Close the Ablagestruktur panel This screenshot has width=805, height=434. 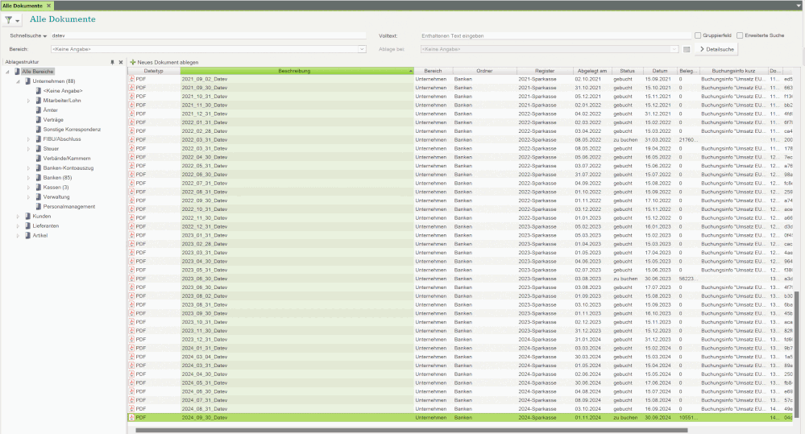[x=121, y=62]
